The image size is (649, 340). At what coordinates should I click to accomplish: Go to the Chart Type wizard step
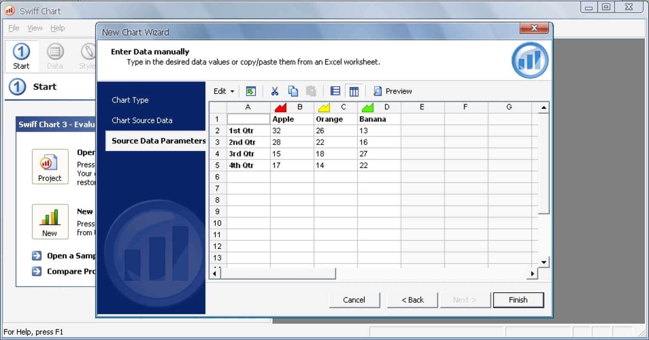(x=130, y=100)
